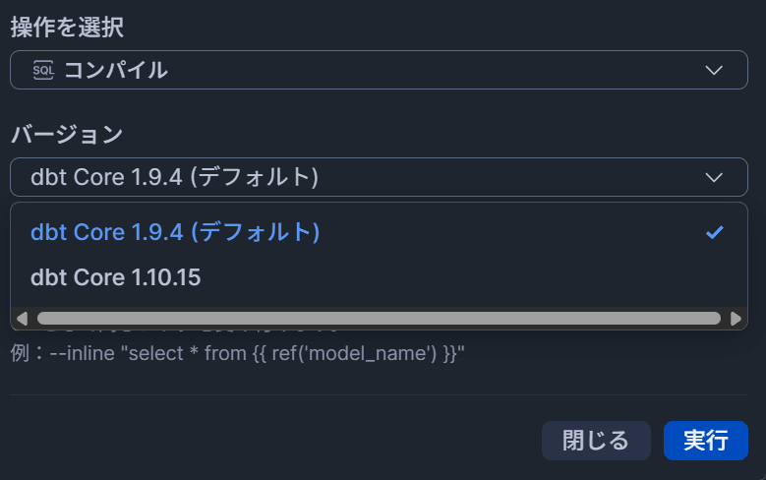Click the example --inline hint text

[236, 353]
